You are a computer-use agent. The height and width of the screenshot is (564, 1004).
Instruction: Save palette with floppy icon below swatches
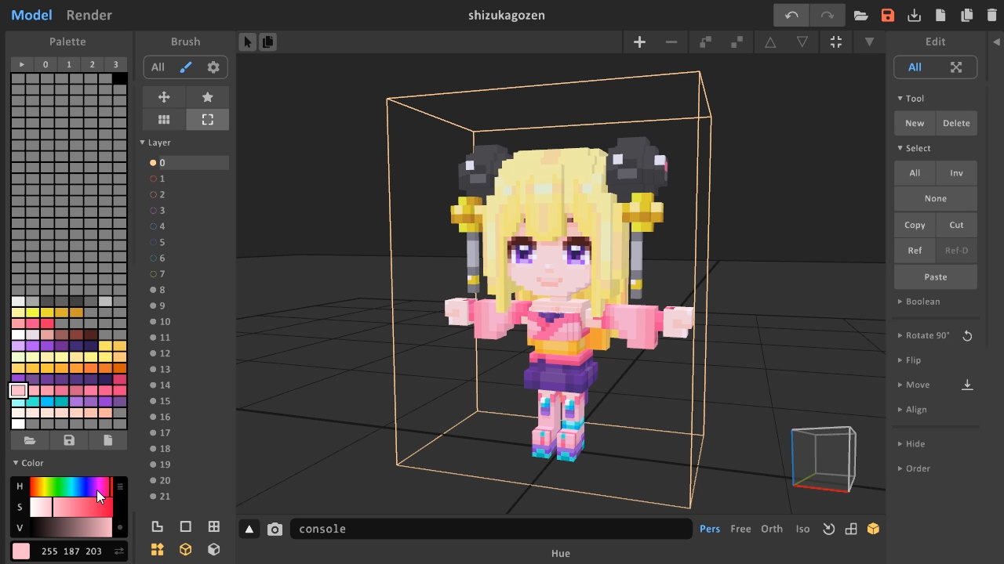coord(69,441)
